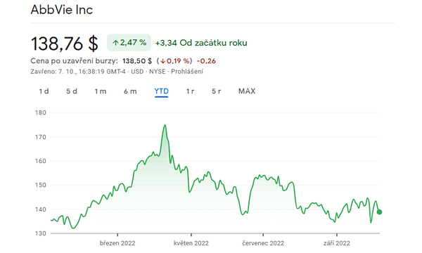Click the green end-of-line price dot
Viewport: 422px width, 253px height.
point(379,212)
